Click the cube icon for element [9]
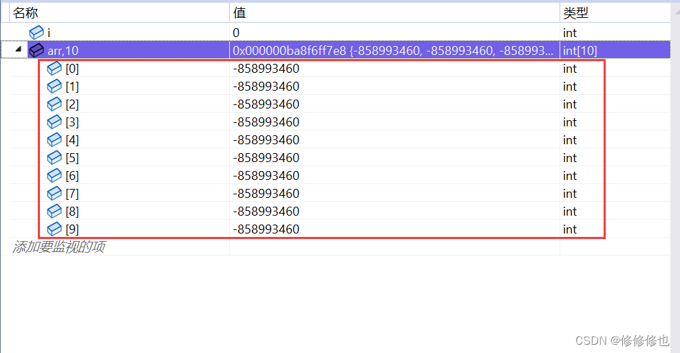680x353 pixels. pos(54,229)
